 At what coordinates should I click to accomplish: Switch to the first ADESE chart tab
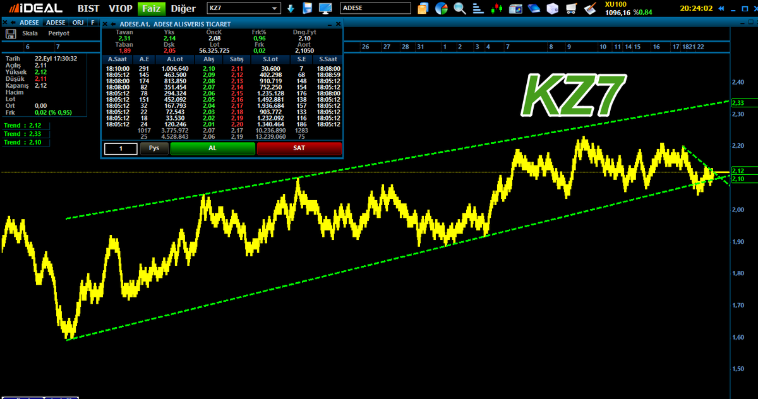pos(30,22)
